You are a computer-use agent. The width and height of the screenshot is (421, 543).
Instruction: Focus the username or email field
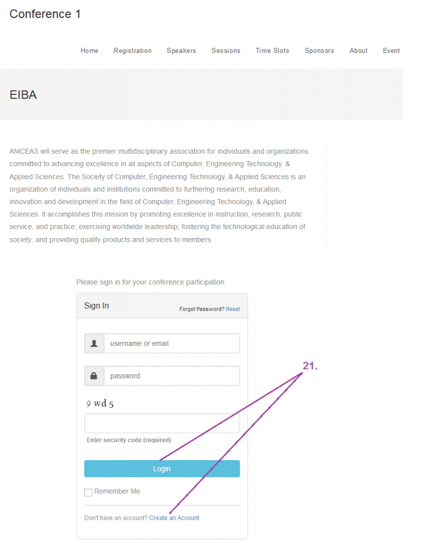click(172, 343)
